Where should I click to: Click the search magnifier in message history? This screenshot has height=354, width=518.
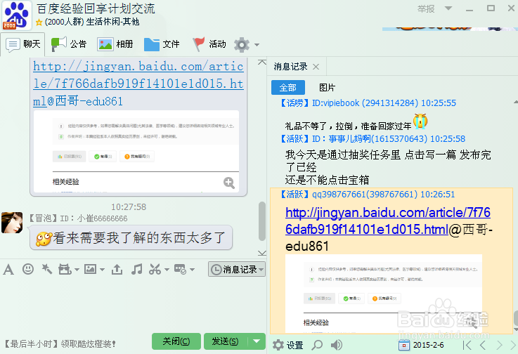pos(317,345)
